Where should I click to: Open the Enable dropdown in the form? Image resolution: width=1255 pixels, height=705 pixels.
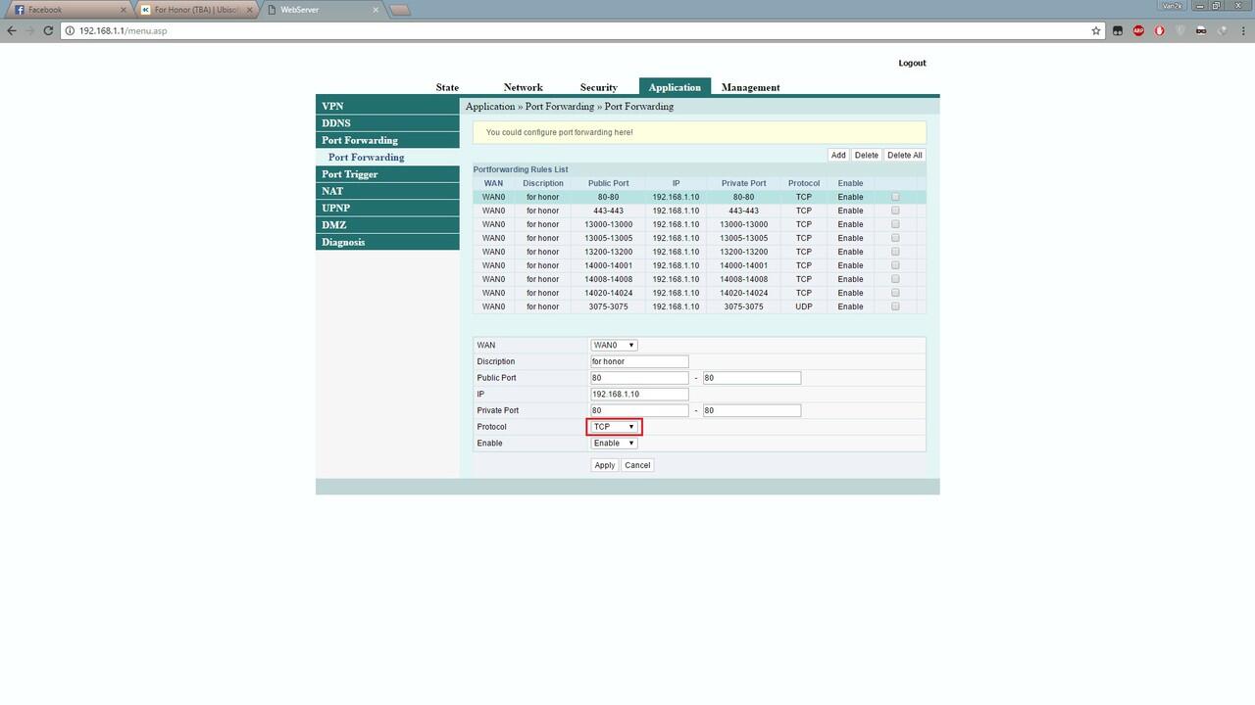point(614,444)
